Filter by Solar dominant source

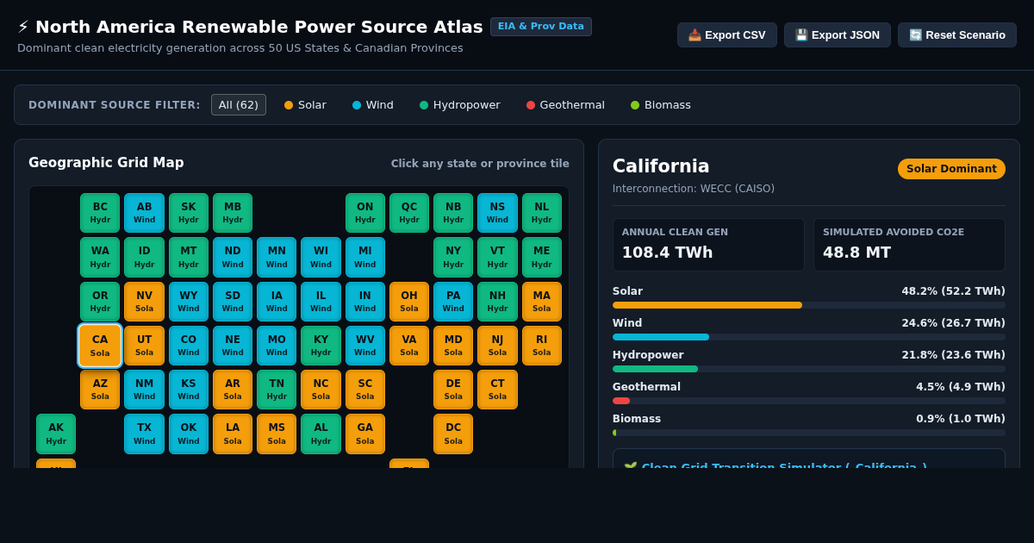[305, 105]
